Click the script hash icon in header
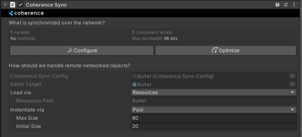The height and width of the screenshot is (137, 302). pyautogui.click(x=13, y=5)
